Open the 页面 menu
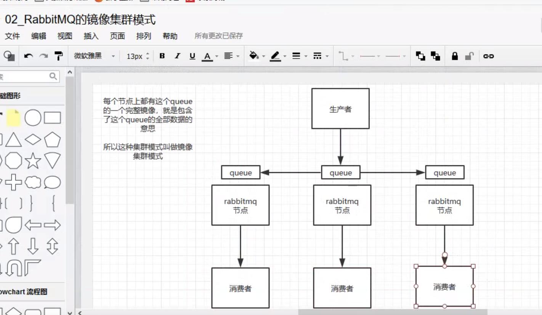Screen dimensions: 542x315 click(117, 36)
